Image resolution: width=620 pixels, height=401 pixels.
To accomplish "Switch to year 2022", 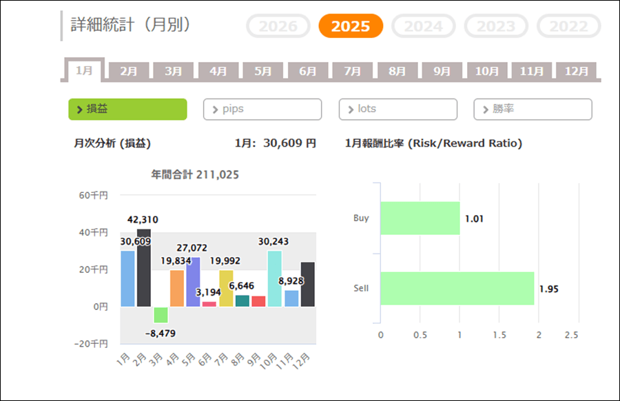I will 568,26.
